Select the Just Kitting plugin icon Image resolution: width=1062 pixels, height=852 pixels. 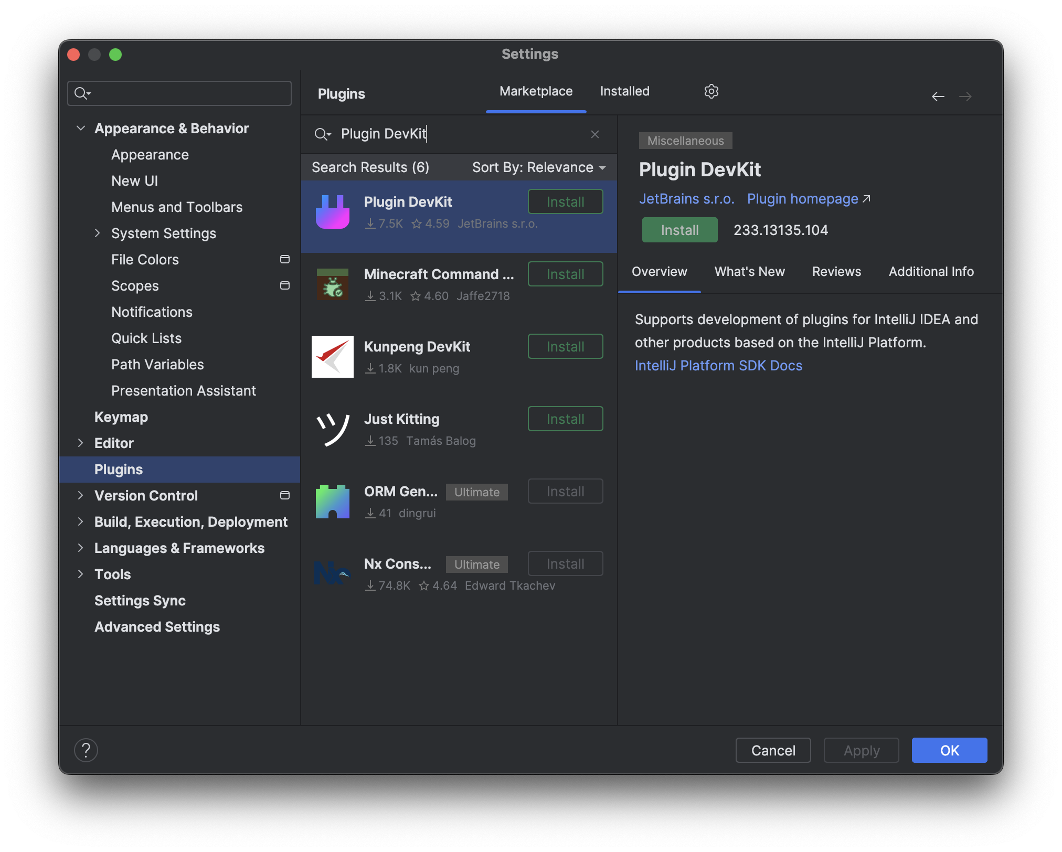point(333,429)
